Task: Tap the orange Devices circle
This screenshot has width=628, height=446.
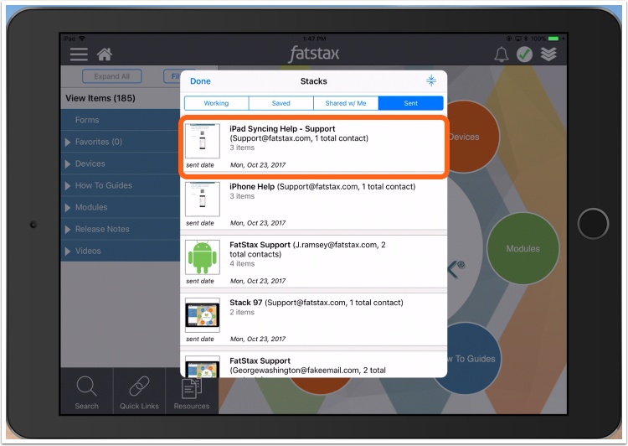Action: (472, 137)
